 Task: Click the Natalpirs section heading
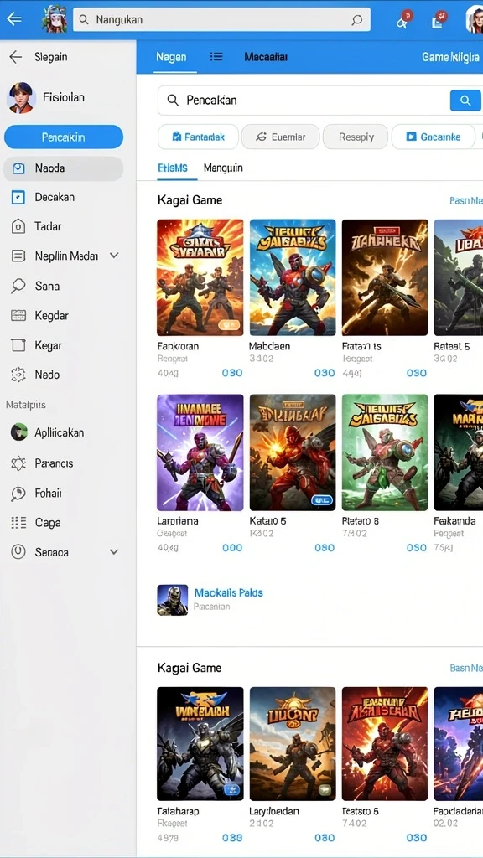[x=26, y=405]
